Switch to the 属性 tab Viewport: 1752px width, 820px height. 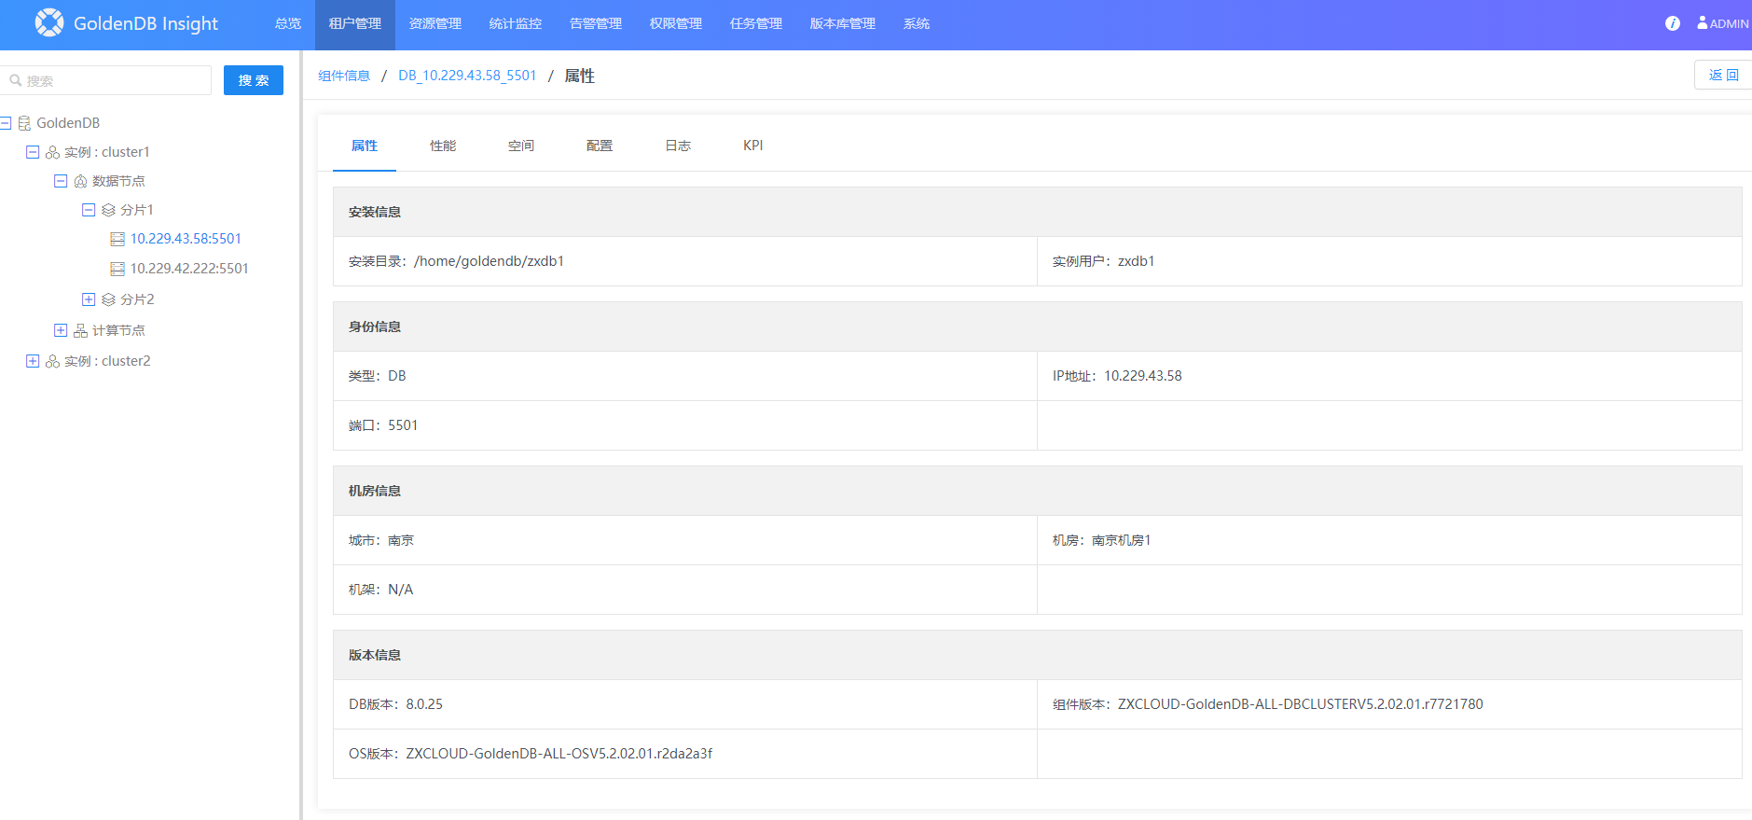coord(365,146)
